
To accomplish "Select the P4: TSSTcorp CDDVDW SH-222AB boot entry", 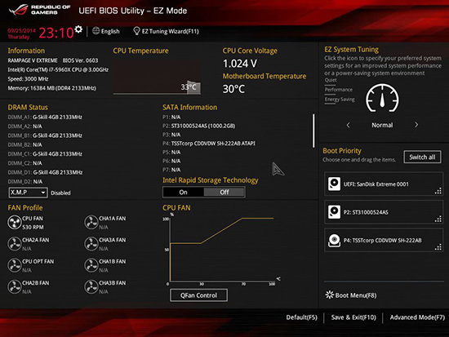I will [384, 240].
